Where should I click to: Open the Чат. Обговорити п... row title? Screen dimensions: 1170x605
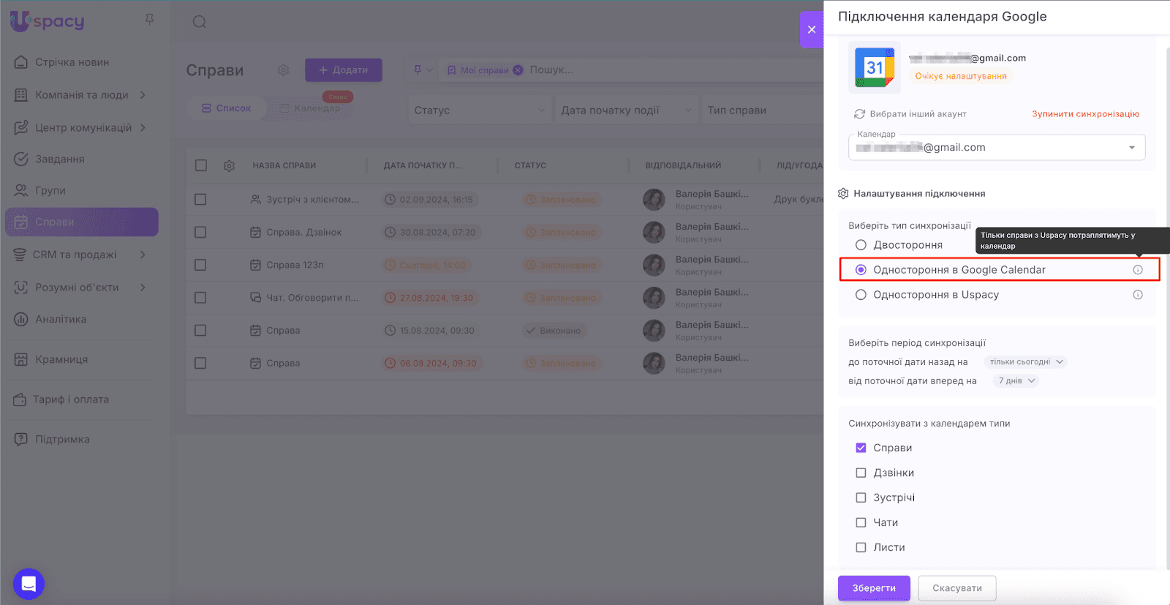[312, 298]
